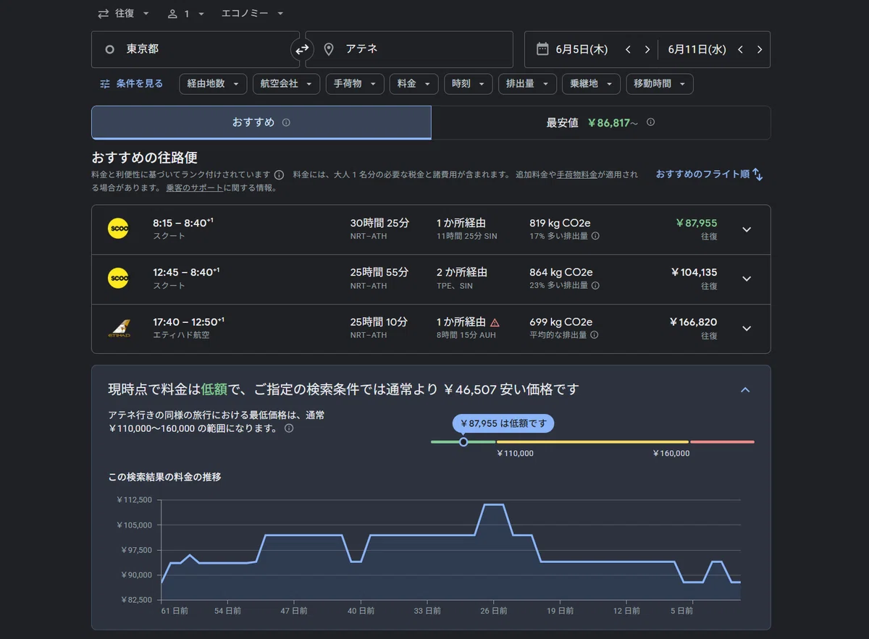Click the 26 日前 axis label
This screenshot has width=869, height=639.
[x=493, y=611]
